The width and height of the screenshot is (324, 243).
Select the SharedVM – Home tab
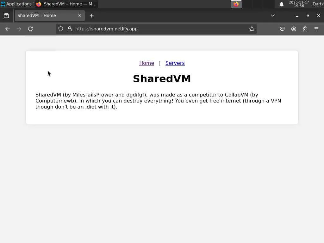coord(50,16)
